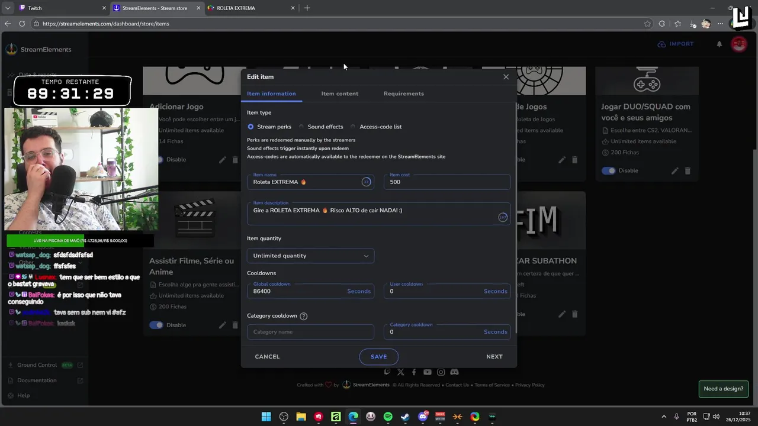Edit the Item description text area

378,214
